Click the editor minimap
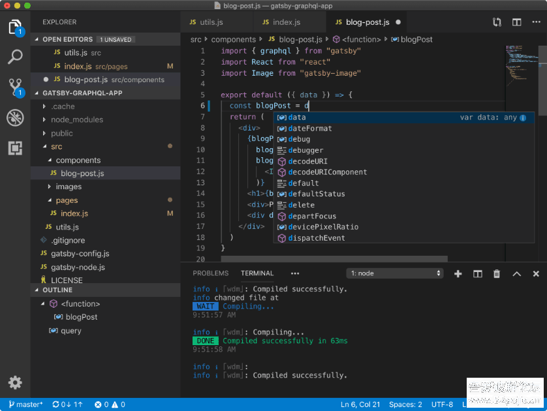Image resolution: width=547 pixels, height=411 pixels. point(522,67)
